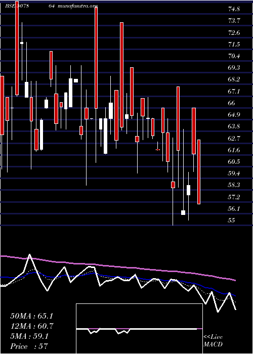
Task: Click the <<Live MACD label
Action: pyautogui.click(x=213, y=341)
